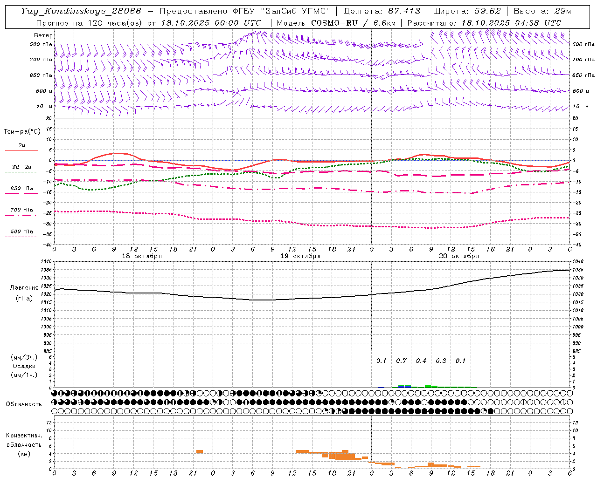The height and width of the screenshot is (477, 597).
Task: Click the Конвективн. облачность label
Action: pyautogui.click(x=24, y=440)
